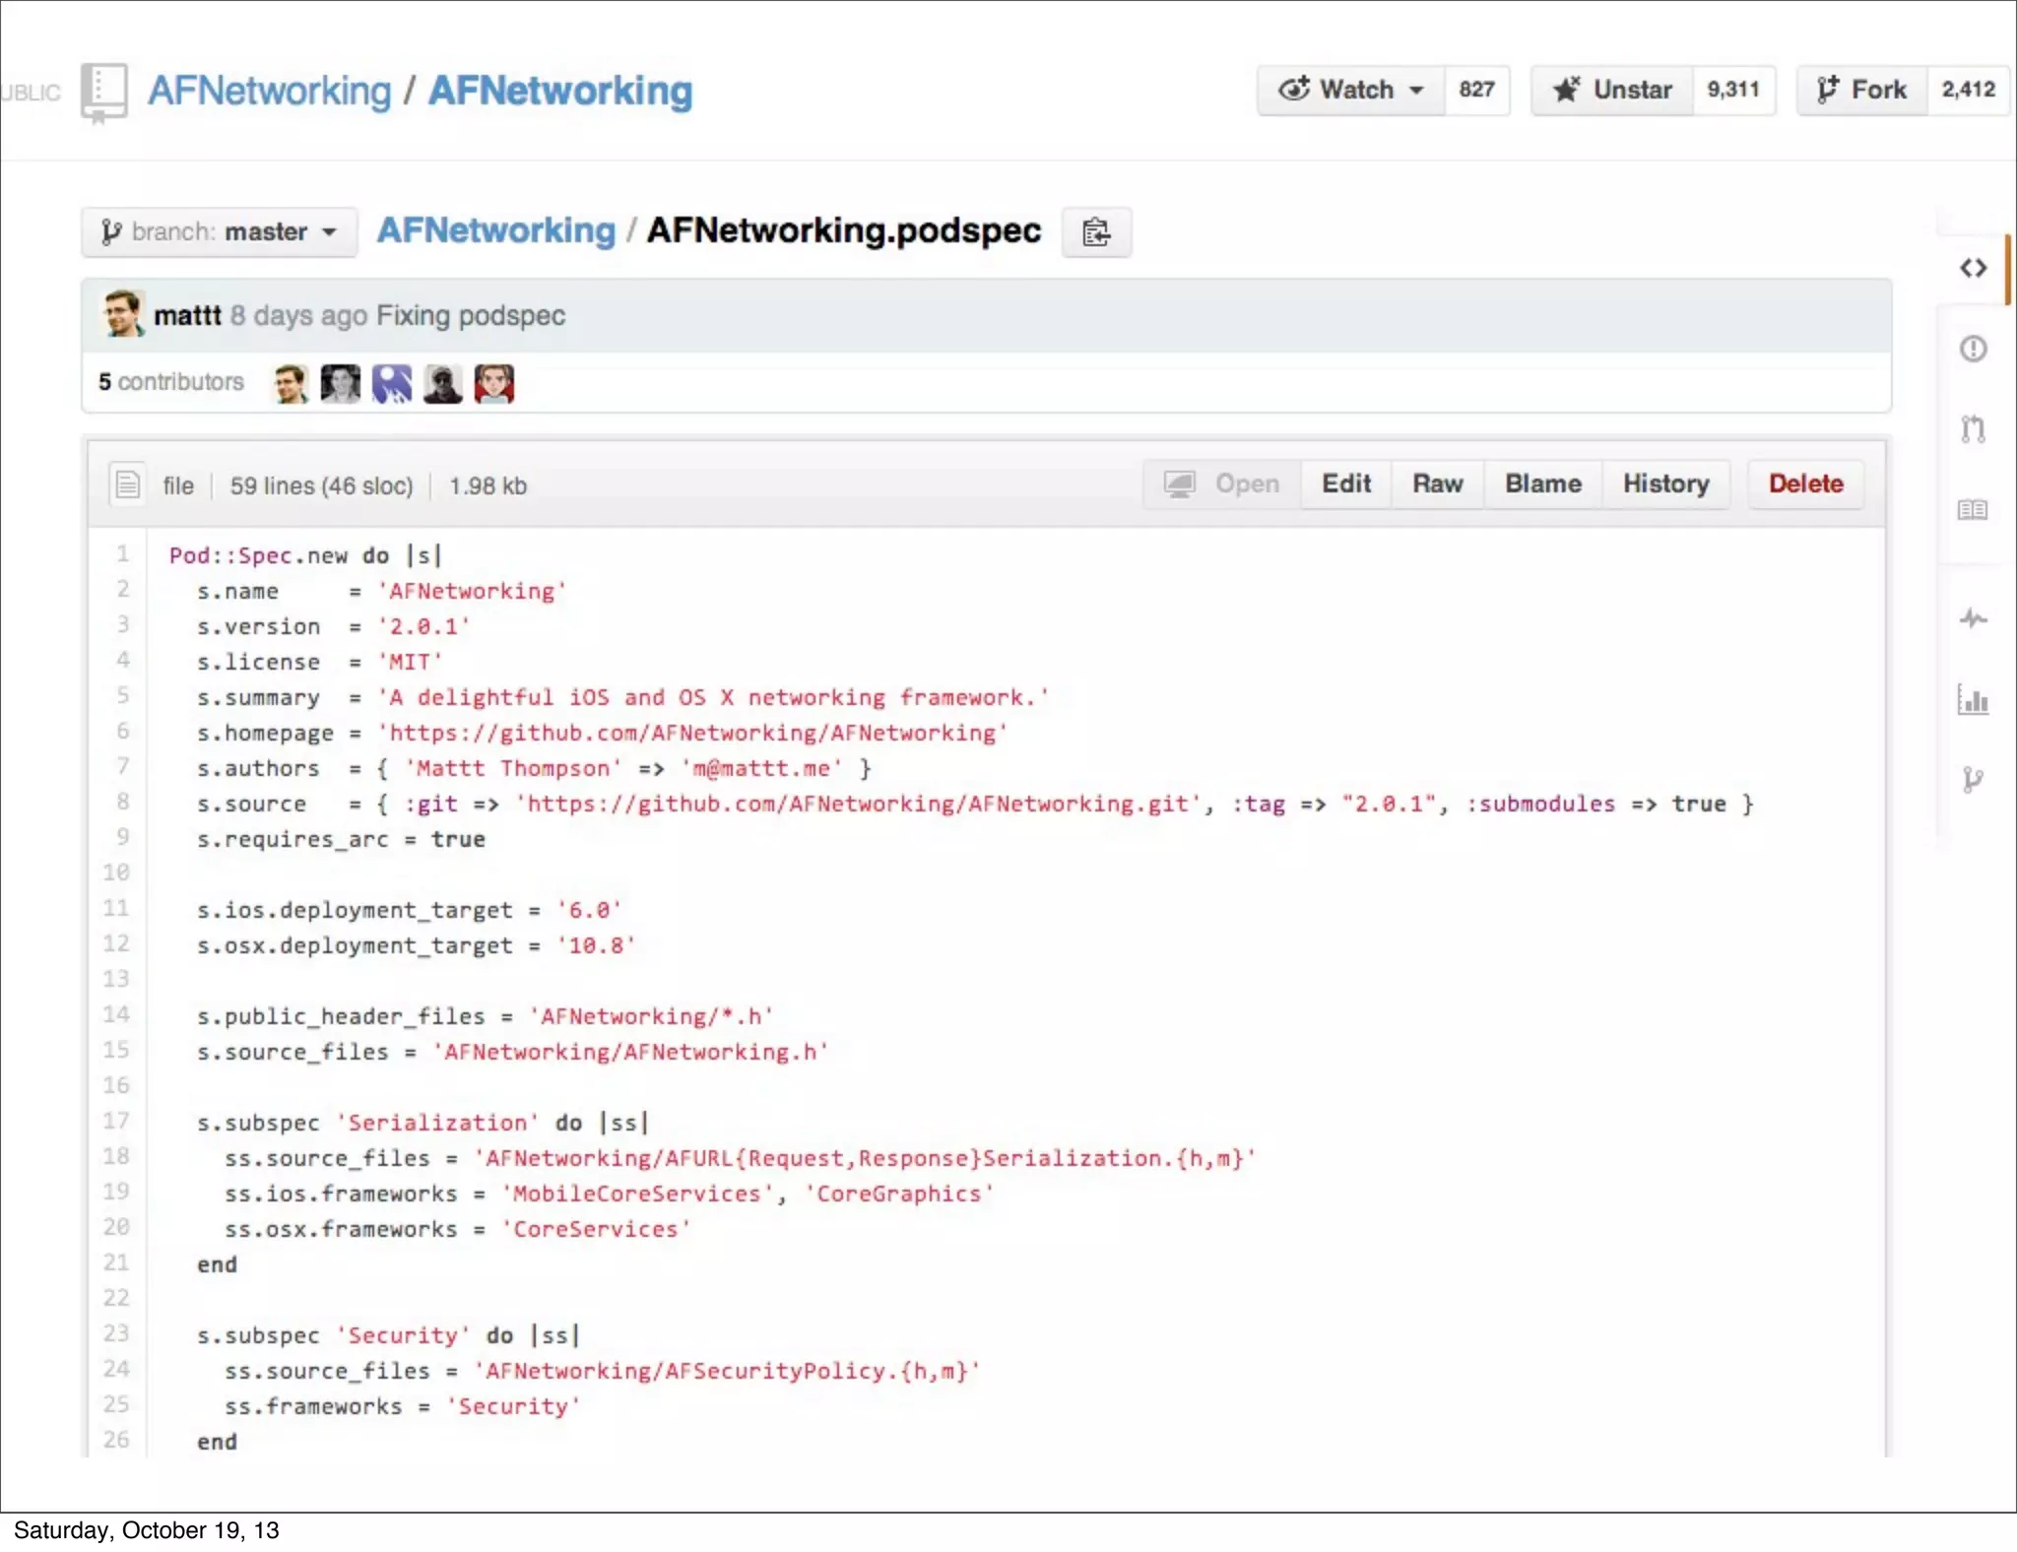Click the last contributor avatar thumbnail
Viewport: 2017px width, 1552px height.
click(x=493, y=384)
